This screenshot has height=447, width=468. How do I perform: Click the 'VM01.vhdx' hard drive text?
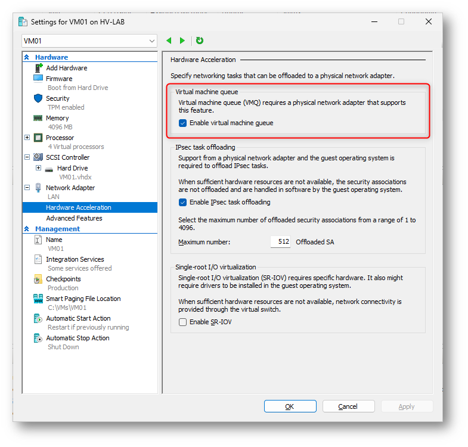pos(75,177)
